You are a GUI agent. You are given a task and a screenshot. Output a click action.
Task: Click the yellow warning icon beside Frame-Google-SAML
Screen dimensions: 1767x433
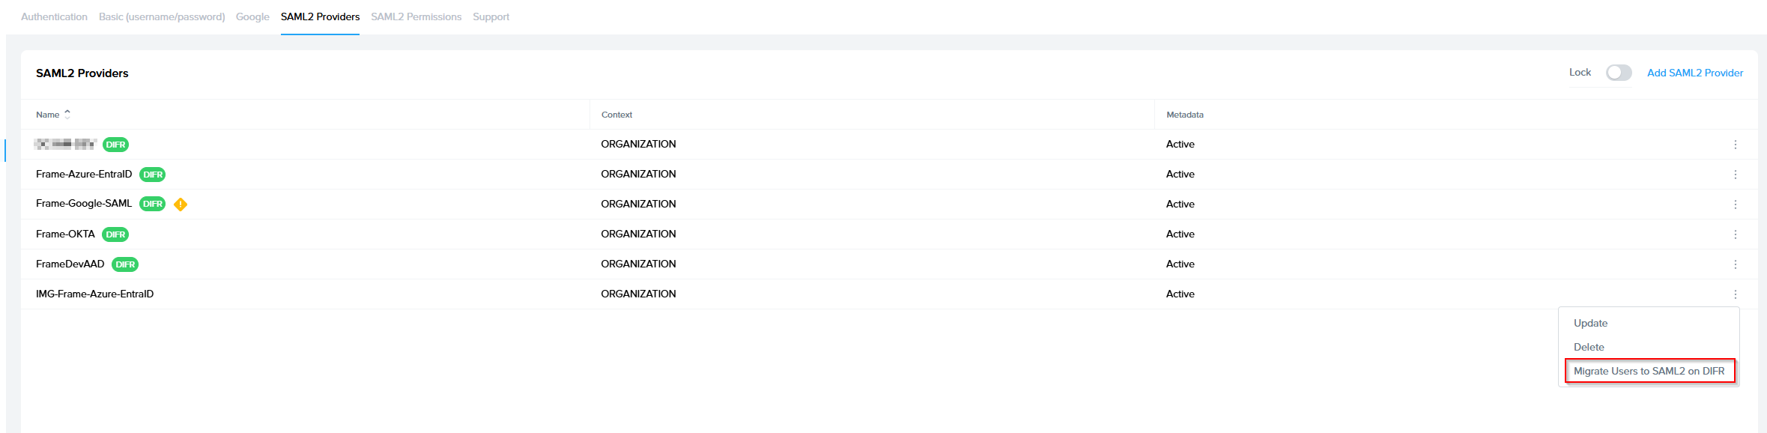[x=181, y=205]
